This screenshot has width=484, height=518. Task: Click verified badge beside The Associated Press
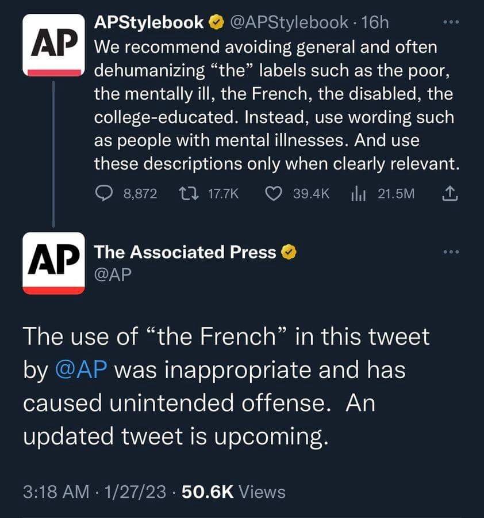click(289, 252)
